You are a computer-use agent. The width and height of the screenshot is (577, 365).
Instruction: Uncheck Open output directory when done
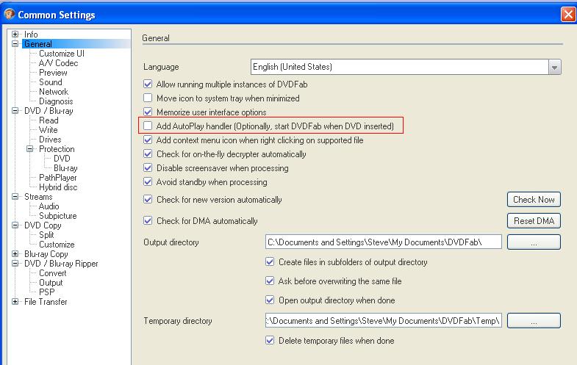270,300
